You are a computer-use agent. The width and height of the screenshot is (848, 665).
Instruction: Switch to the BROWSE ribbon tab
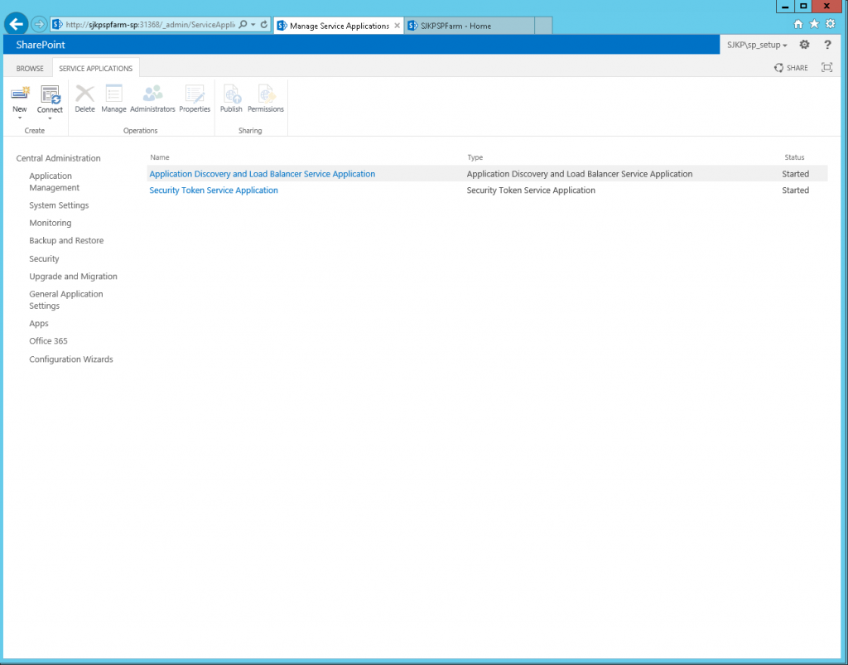pyautogui.click(x=29, y=67)
